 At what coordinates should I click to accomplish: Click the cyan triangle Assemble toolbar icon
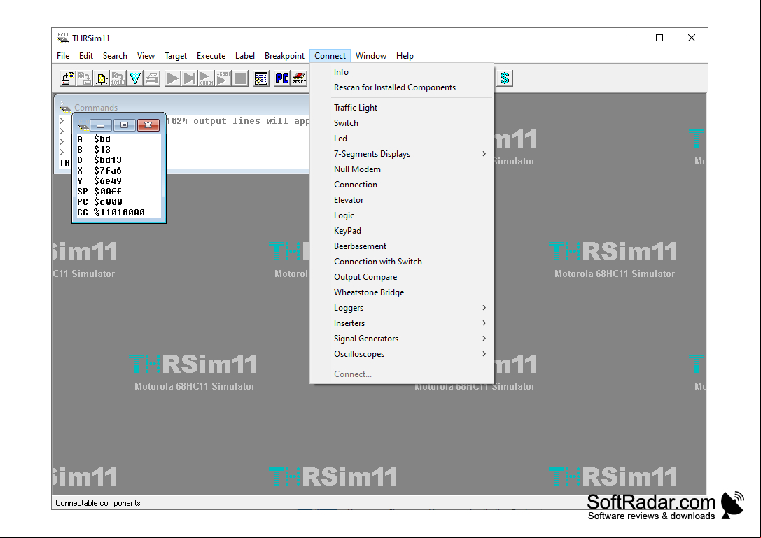pyautogui.click(x=135, y=78)
